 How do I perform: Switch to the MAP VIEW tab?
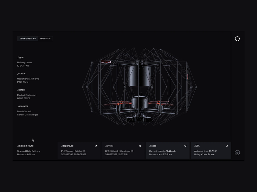(x=45, y=39)
